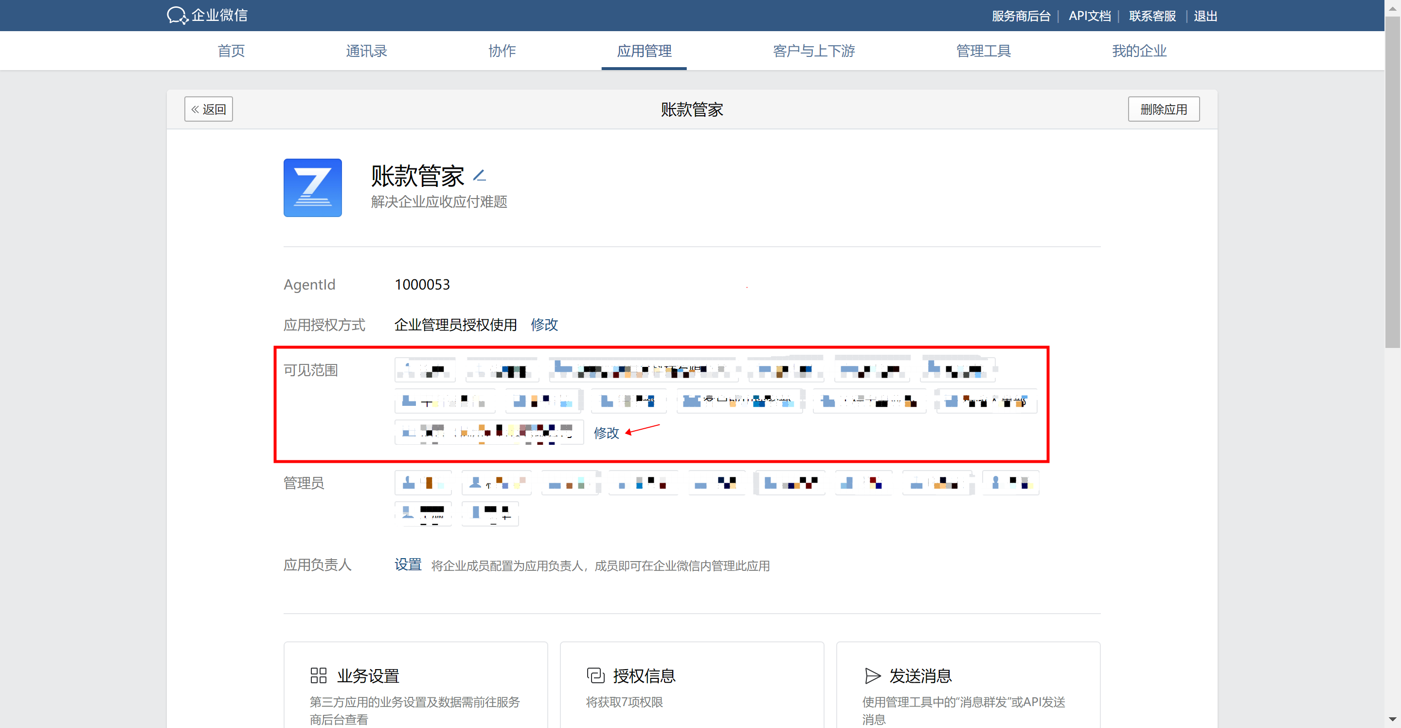This screenshot has height=728, width=1401.
Task: Click the pencil edit icon beside 账款管家
Action: 479,175
